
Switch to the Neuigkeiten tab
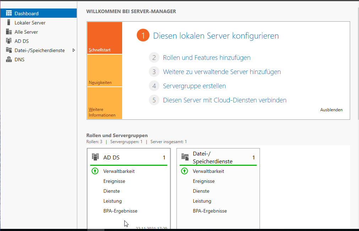(104, 71)
